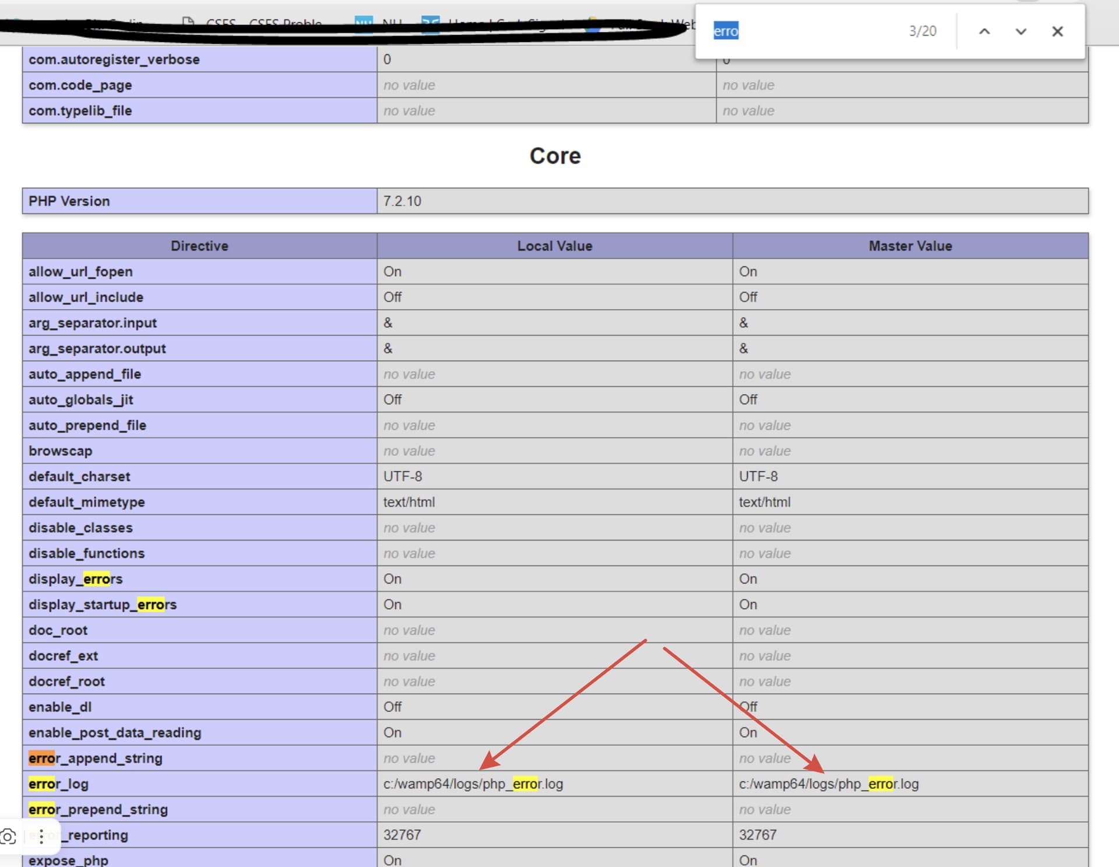Go to next find result
The height and width of the screenshot is (867, 1119).
[1021, 31]
